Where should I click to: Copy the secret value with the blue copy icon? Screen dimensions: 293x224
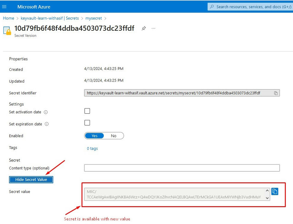pyautogui.click(x=275, y=191)
